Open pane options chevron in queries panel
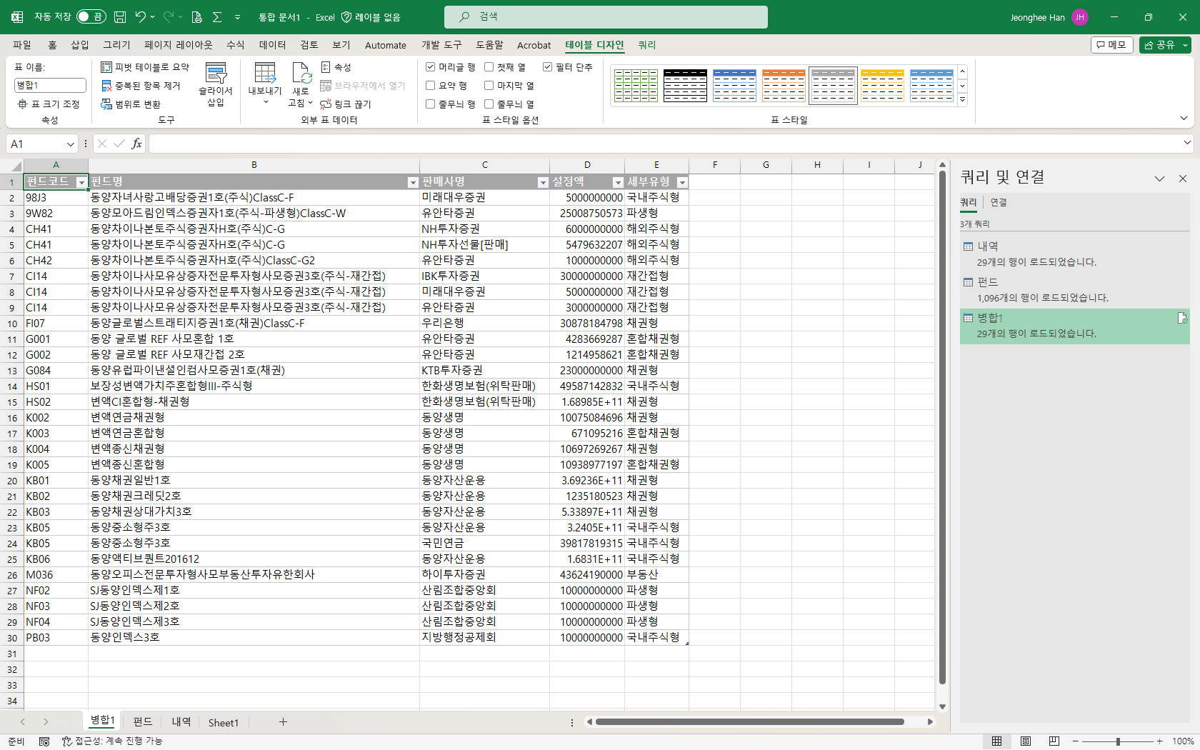Image resolution: width=1200 pixels, height=750 pixels. click(1159, 179)
